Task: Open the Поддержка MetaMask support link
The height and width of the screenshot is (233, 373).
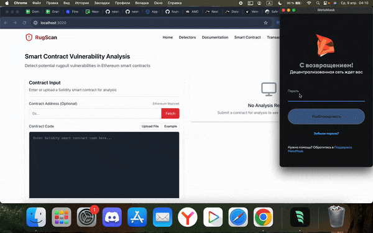Action: point(320,149)
